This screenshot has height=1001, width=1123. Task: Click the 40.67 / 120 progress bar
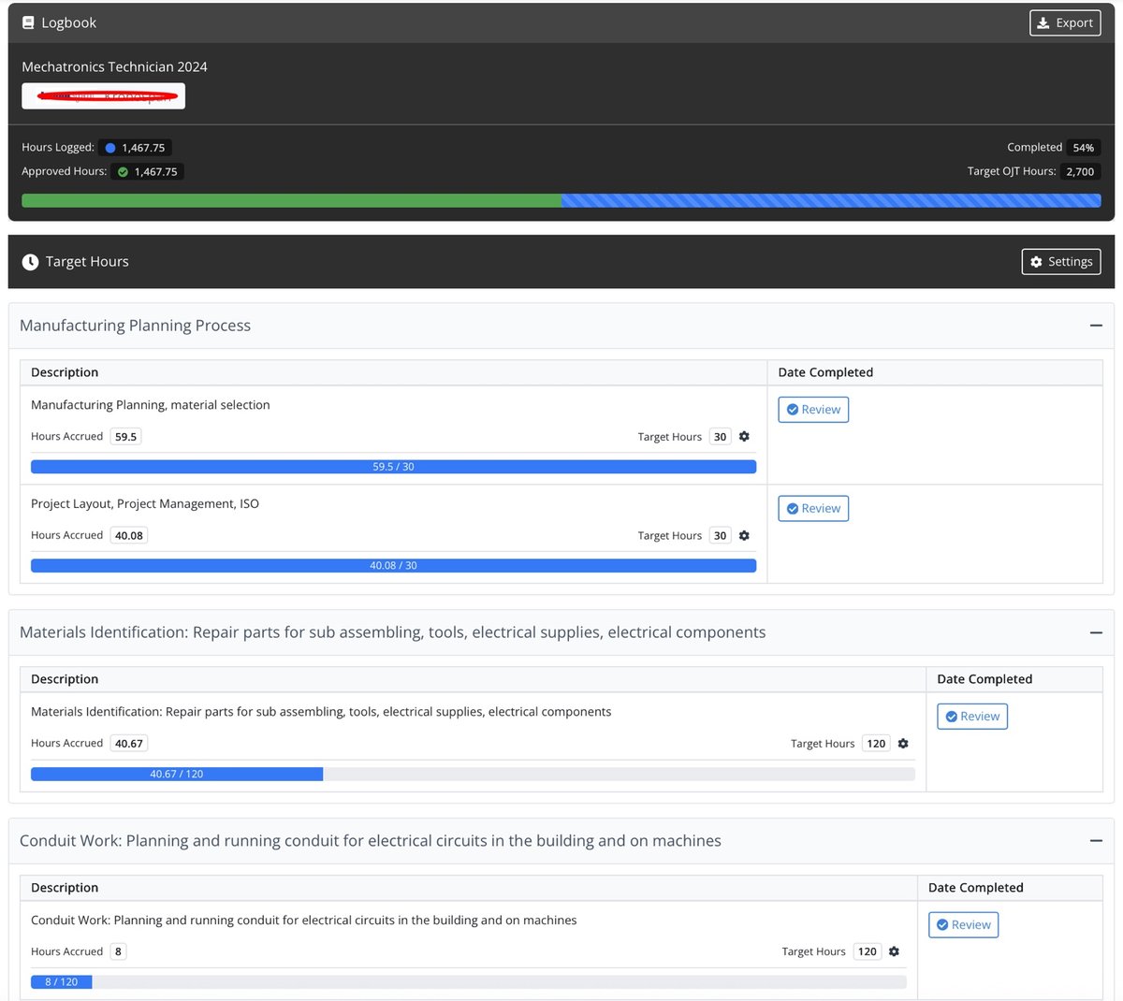click(x=177, y=775)
